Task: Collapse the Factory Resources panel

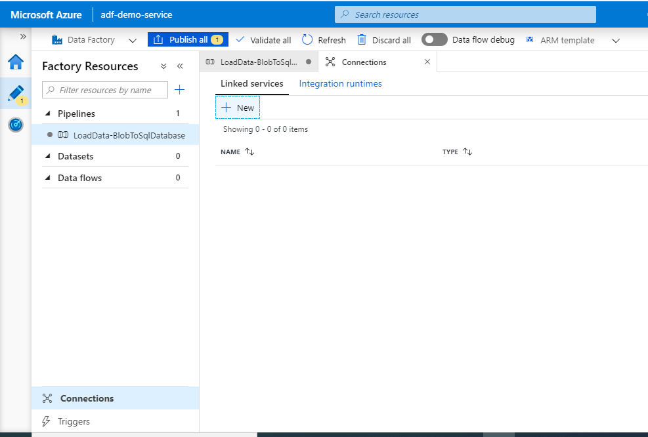Action: click(x=180, y=66)
